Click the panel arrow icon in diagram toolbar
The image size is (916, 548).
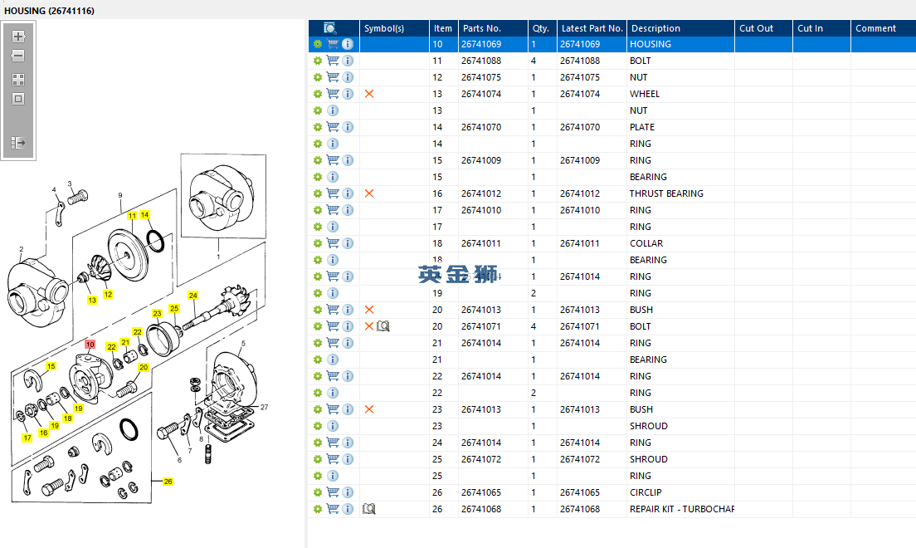[x=18, y=143]
